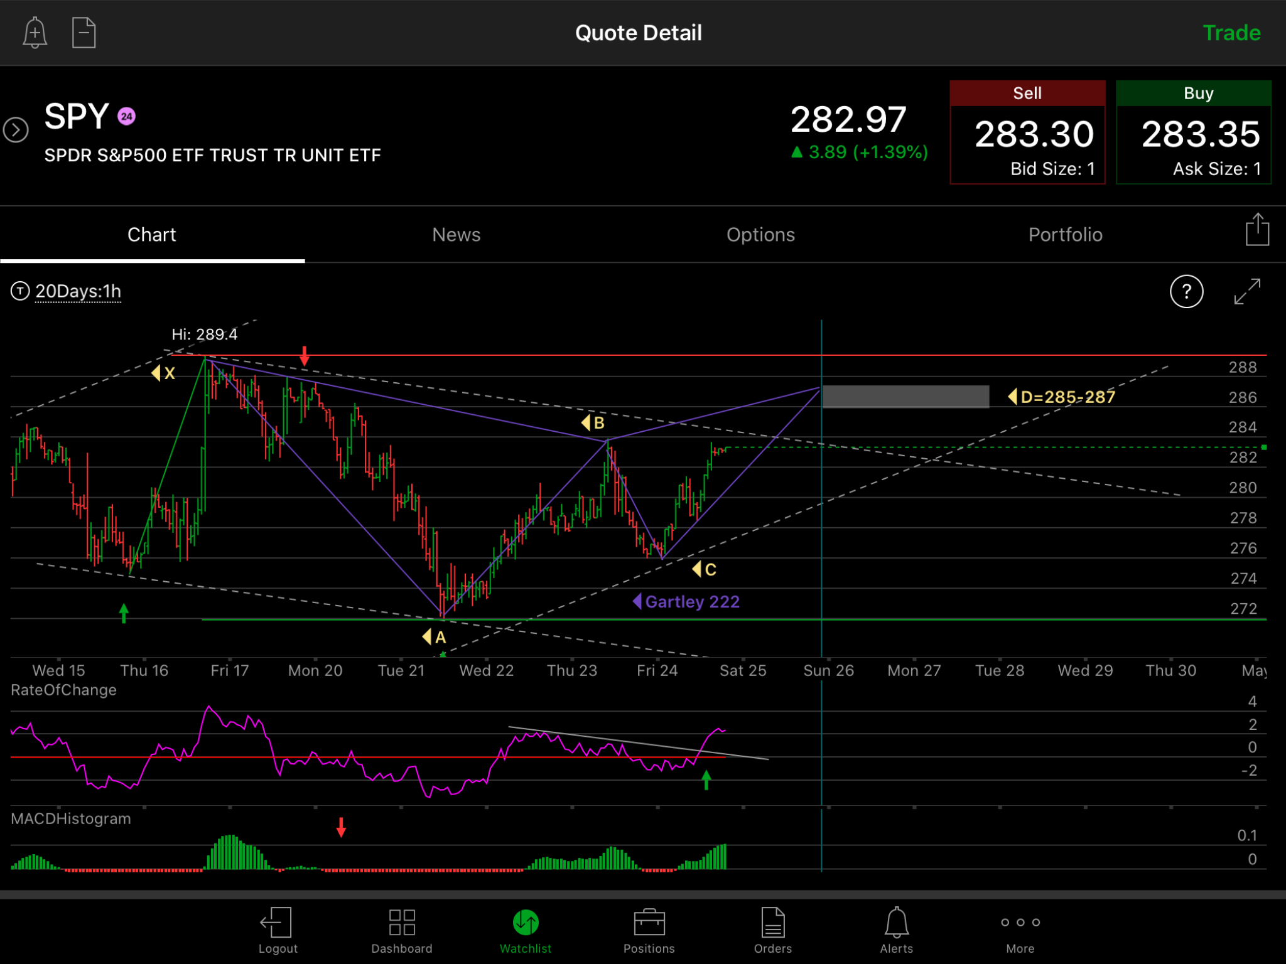Switch to the Portfolio tab
This screenshot has height=964, width=1286.
[x=1065, y=234]
